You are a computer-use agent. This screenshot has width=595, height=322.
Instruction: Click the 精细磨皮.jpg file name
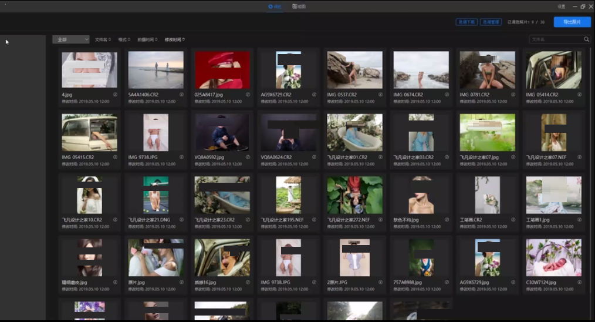75,283
